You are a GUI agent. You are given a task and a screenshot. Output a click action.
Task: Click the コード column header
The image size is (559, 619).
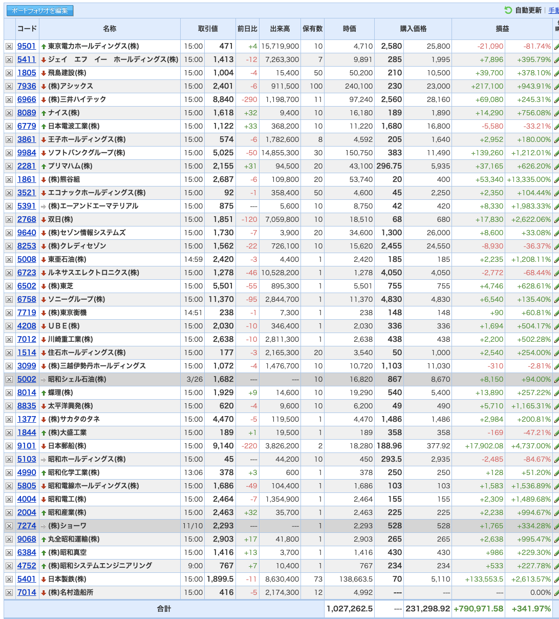[x=27, y=29]
